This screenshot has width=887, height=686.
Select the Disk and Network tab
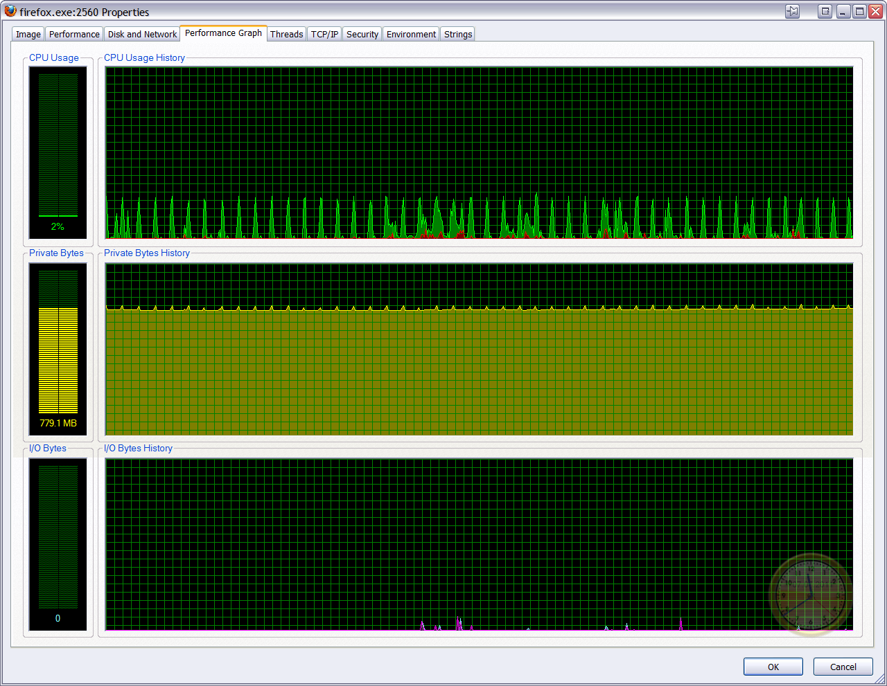pos(142,34)
